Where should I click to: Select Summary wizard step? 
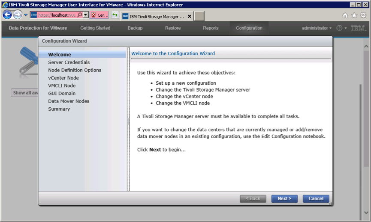(x=59, y=109)
